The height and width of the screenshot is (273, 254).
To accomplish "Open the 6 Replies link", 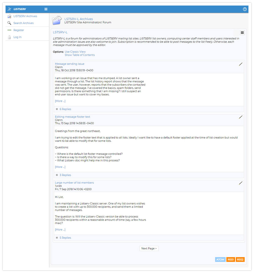I will 65,109.
